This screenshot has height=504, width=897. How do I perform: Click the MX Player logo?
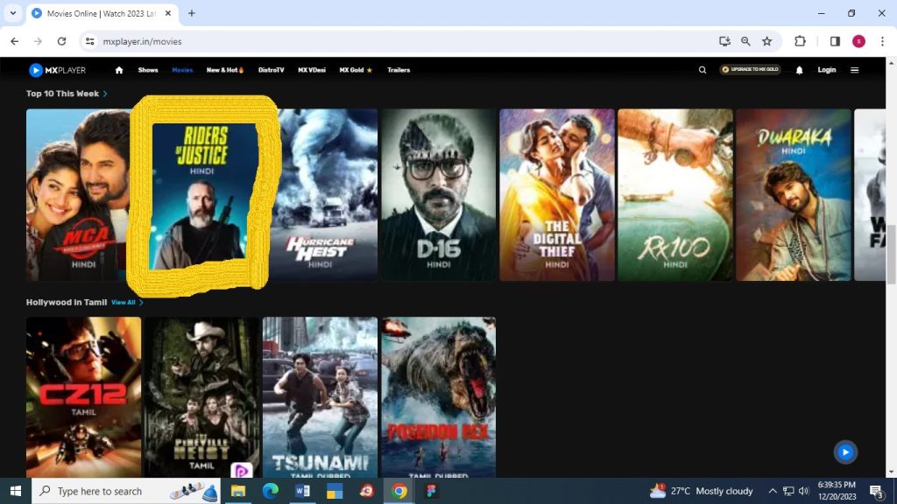pyautogui.click(x=57, y=70)
